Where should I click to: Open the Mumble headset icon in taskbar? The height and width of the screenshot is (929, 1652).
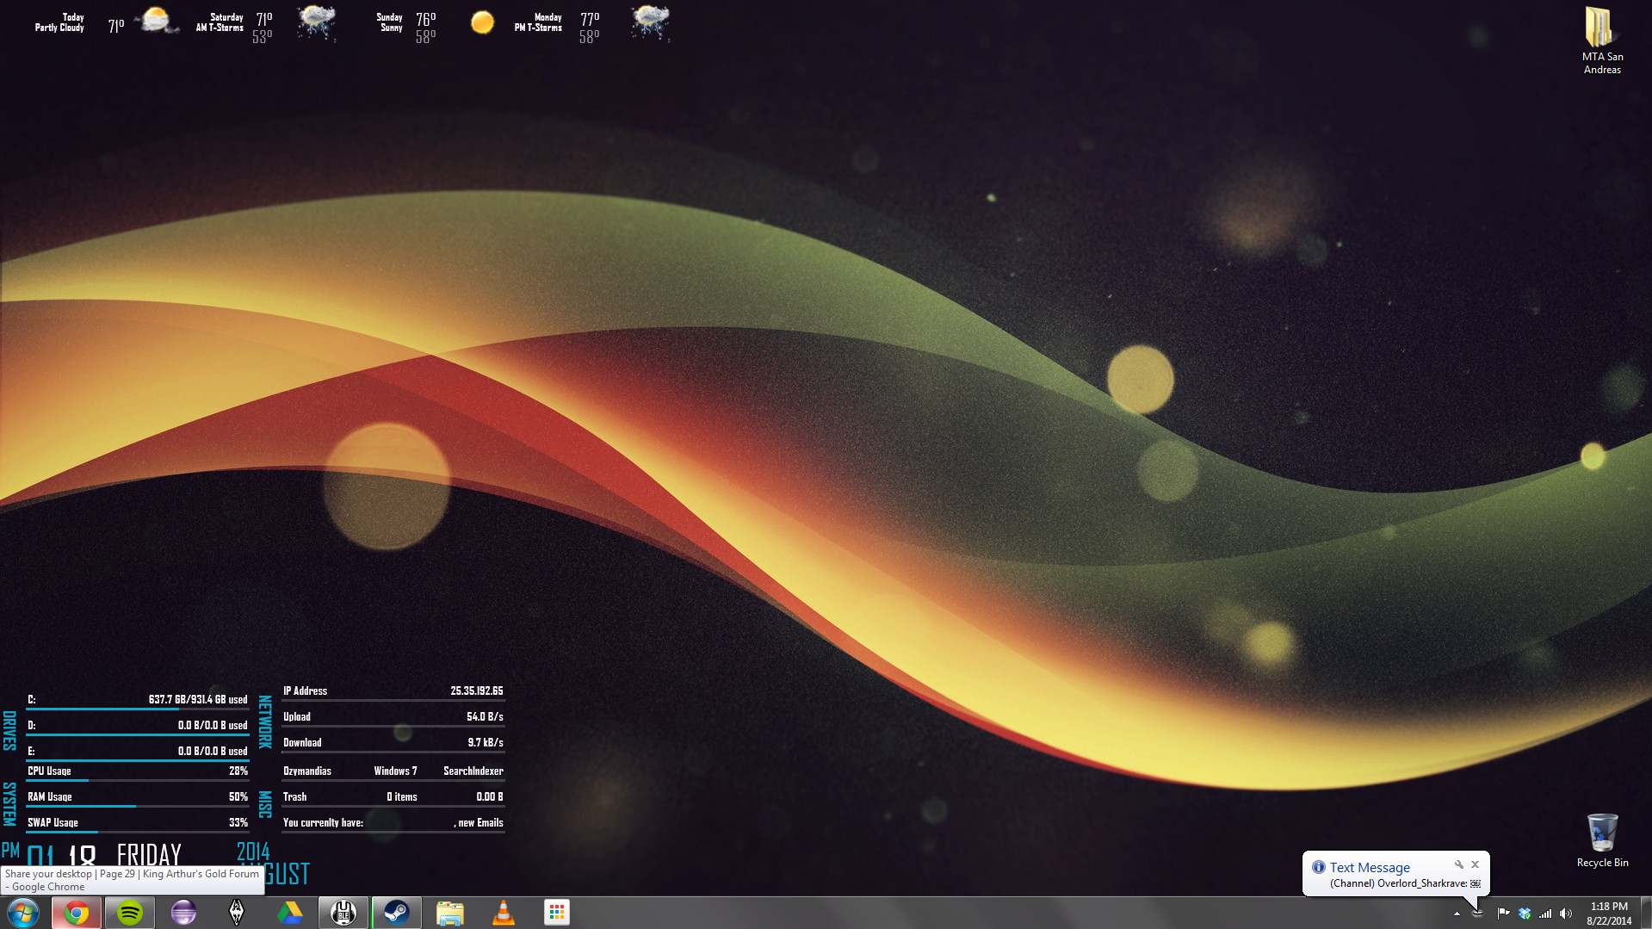(343, 913)
